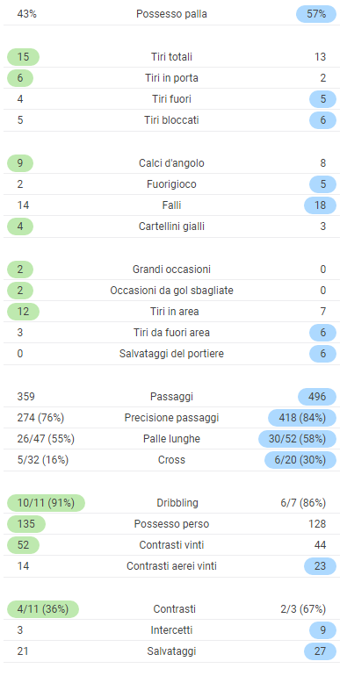347x683 pixels.
Task: Click the green 15 total shots badge
Action: [x=23, y=57]
